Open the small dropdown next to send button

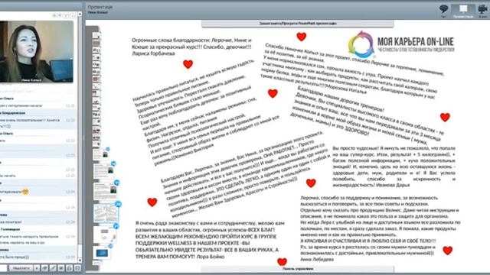(x=37, y=268)
